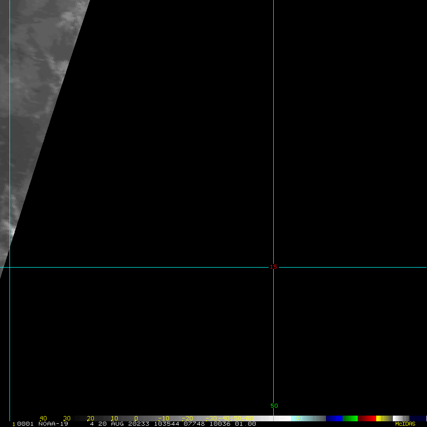Click the latitude and longitude line intersection
Screen dimensions: 427x427
tap(273, 267)
